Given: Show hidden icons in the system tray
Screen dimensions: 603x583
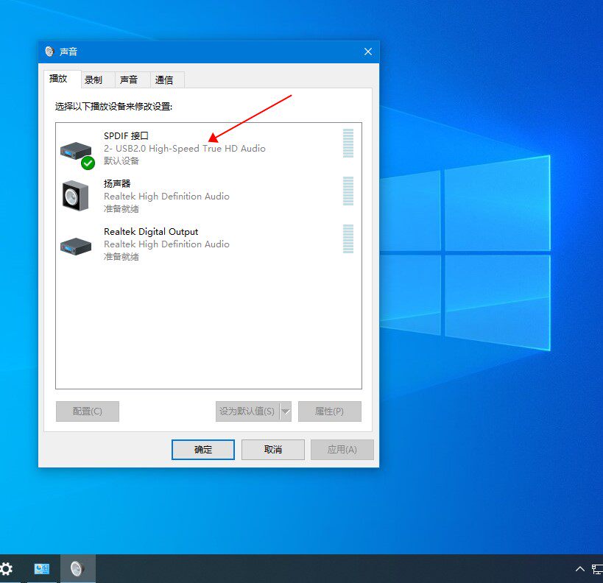Looking at the screenshot, I should tap(580, 569).
